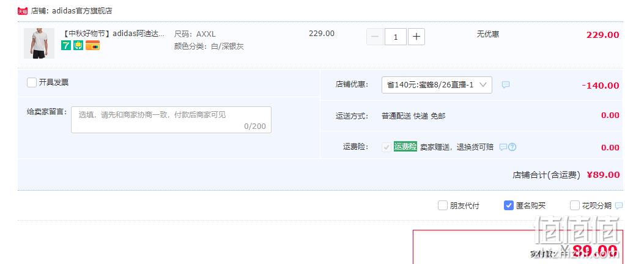Click the Huabei installment info bubble icon

pyautogui.click(x=619, y=206)
